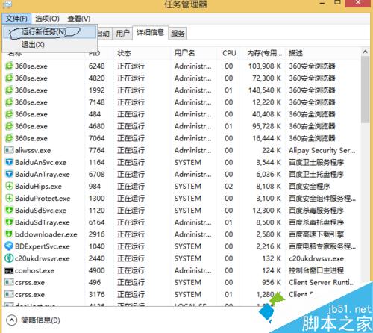Click the 360se.exe icon for PID 7064
Screen dimensions: 373x333
coord(9,138)
